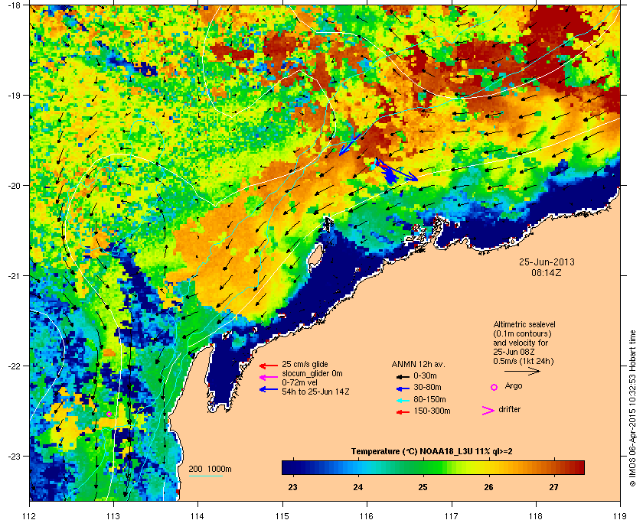Click the '0-30m' depth label

tap(425, 375)
